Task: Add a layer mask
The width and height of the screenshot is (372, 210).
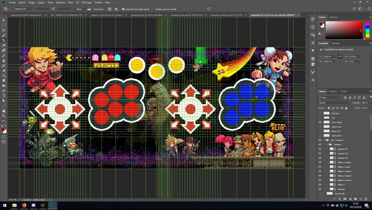Action: (x=345, y=199)
